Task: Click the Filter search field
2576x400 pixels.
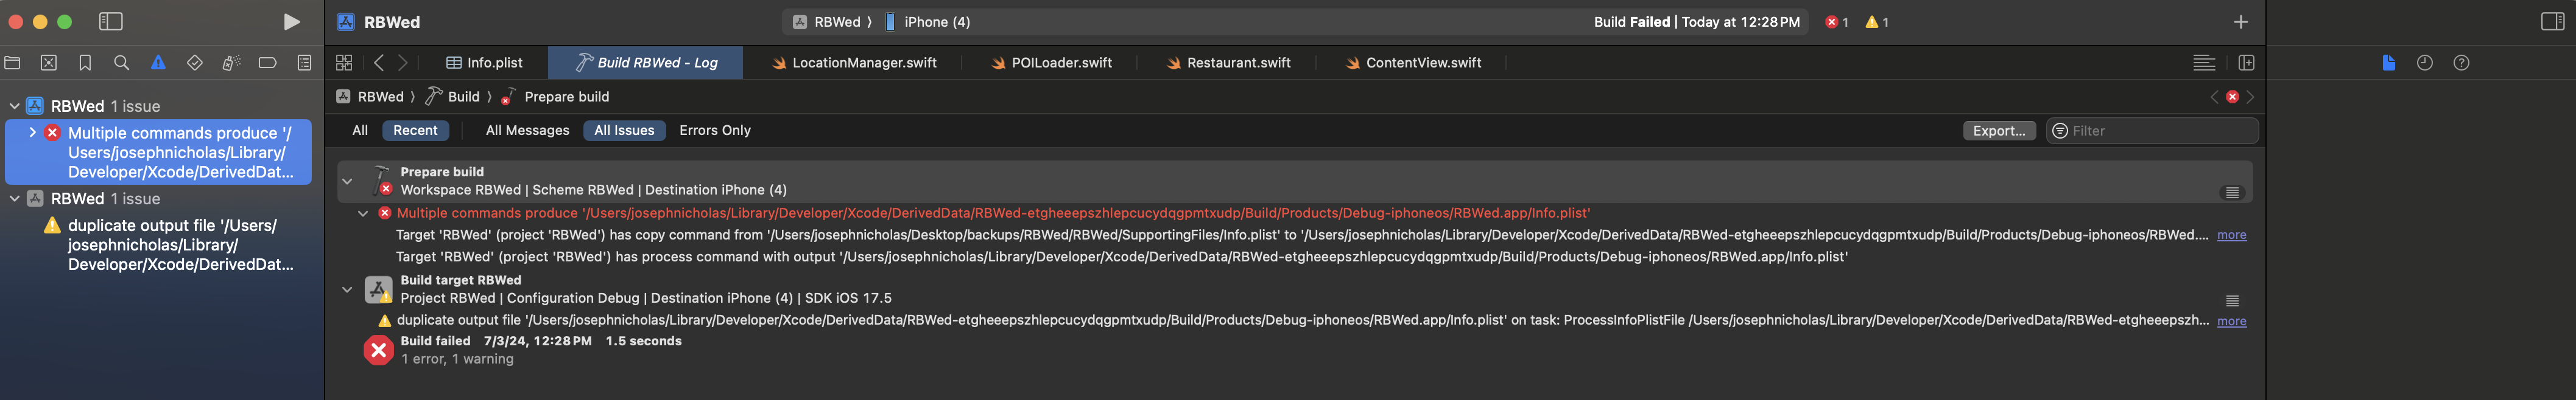Action: pyautogui.click(x=2160, y=131)
